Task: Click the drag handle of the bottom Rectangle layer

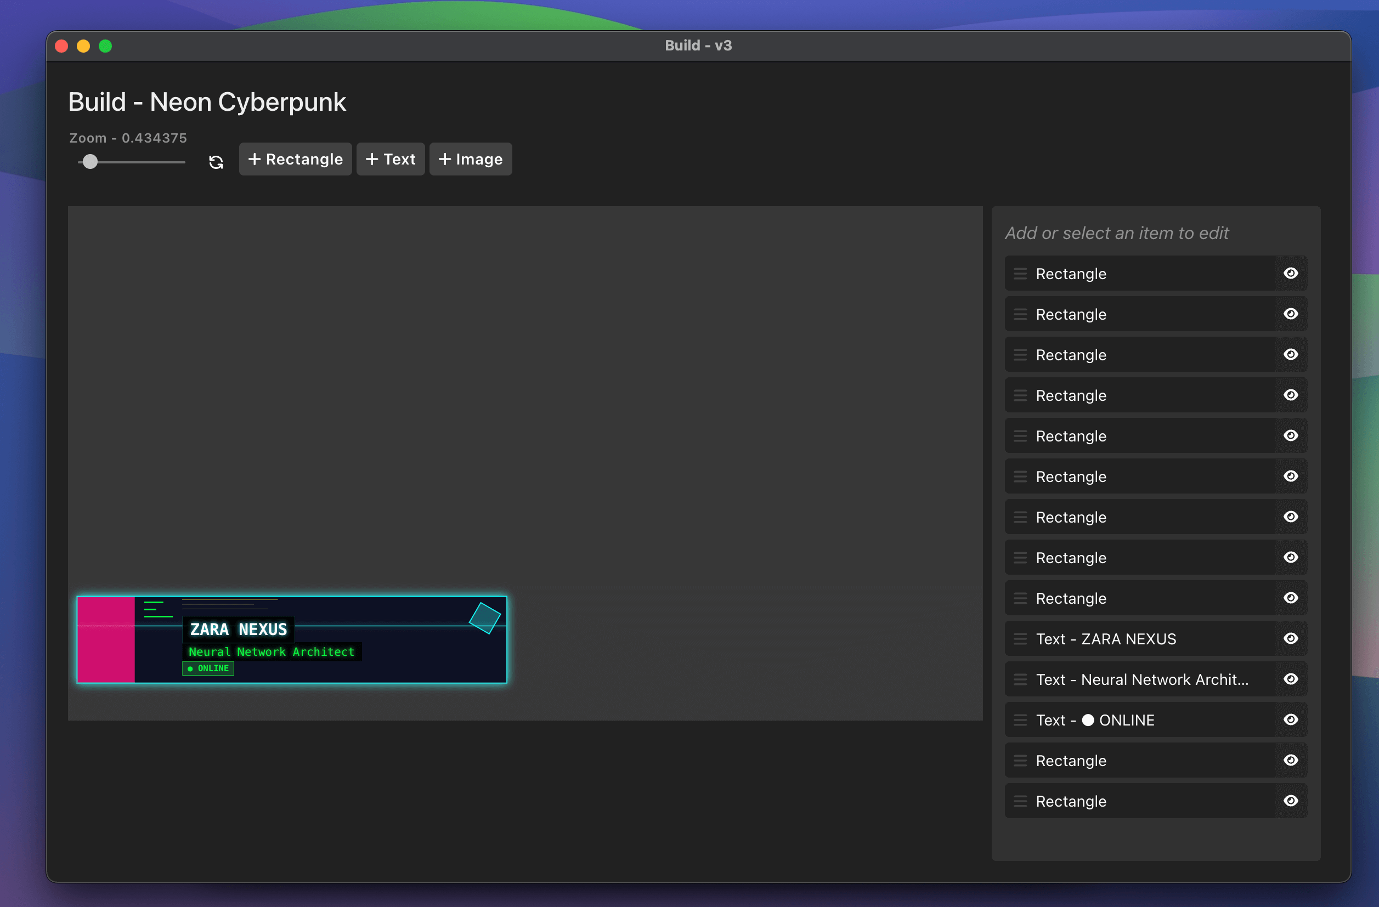Action: (1020, 801)
